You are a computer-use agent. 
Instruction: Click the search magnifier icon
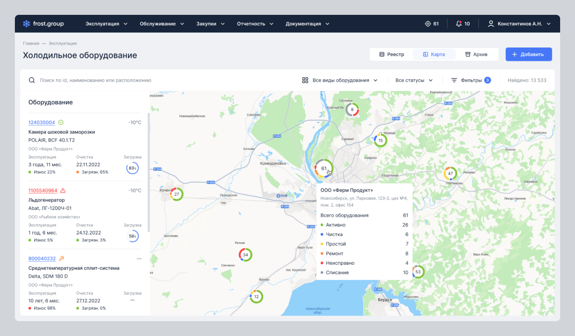tap(32, 80)
